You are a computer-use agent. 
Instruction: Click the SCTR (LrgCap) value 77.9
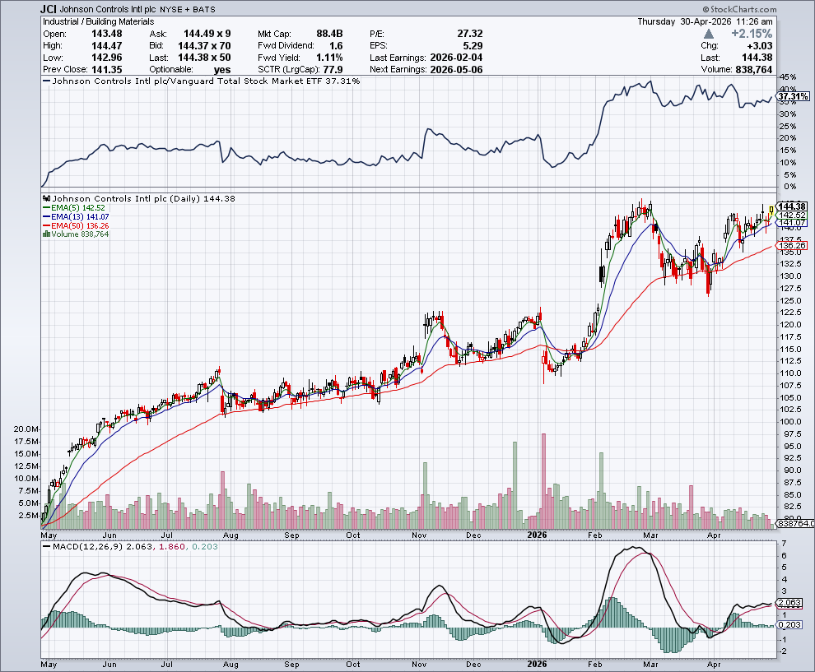(333, 70)
